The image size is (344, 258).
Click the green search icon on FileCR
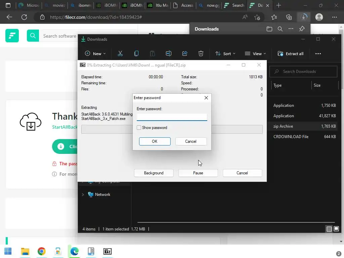coord(33,36)
